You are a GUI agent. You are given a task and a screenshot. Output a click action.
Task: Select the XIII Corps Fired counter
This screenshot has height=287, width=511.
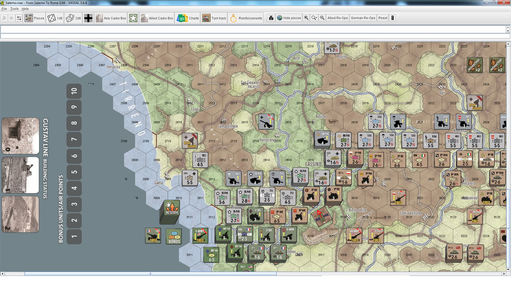pyautogui.click(x=475, y=216)
